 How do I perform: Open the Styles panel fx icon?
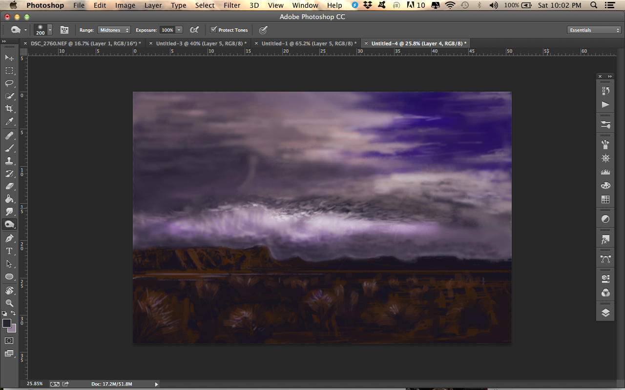click(605, 240)
